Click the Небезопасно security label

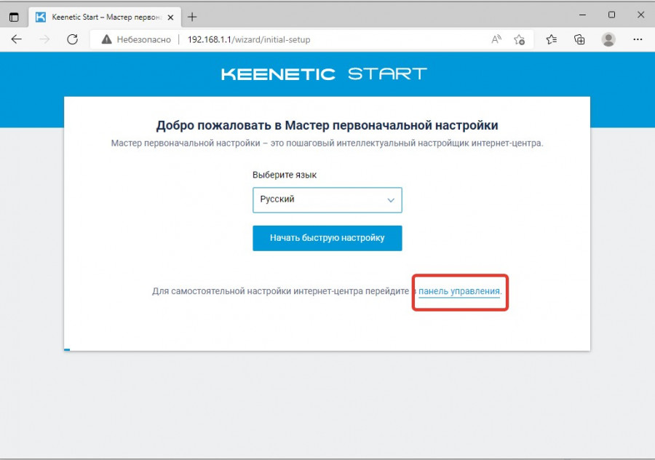click(143, 39)
